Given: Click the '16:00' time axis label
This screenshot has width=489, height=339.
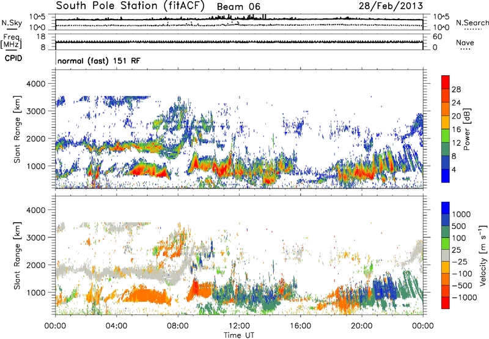Looking at the screenshot, I should coord(300,326).
